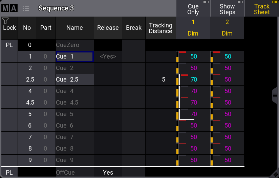Edit the Cue 1 name field

(74, 57)
